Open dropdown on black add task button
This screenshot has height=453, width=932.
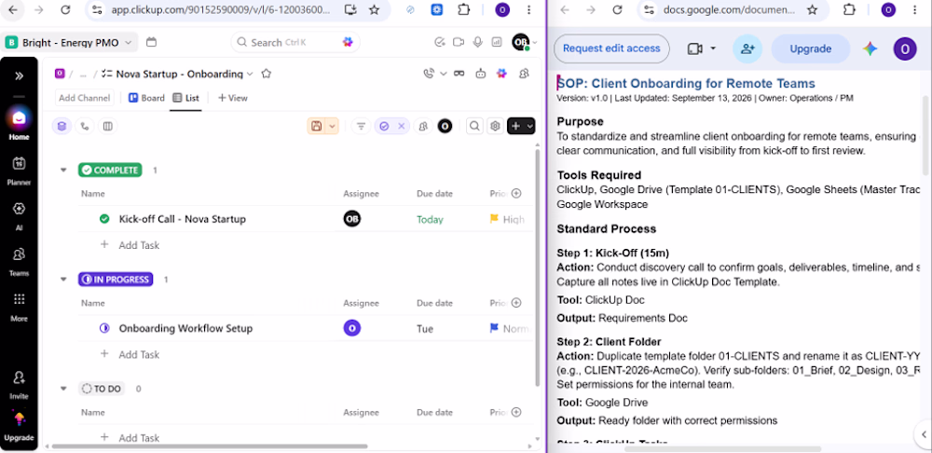pos(529,126)
